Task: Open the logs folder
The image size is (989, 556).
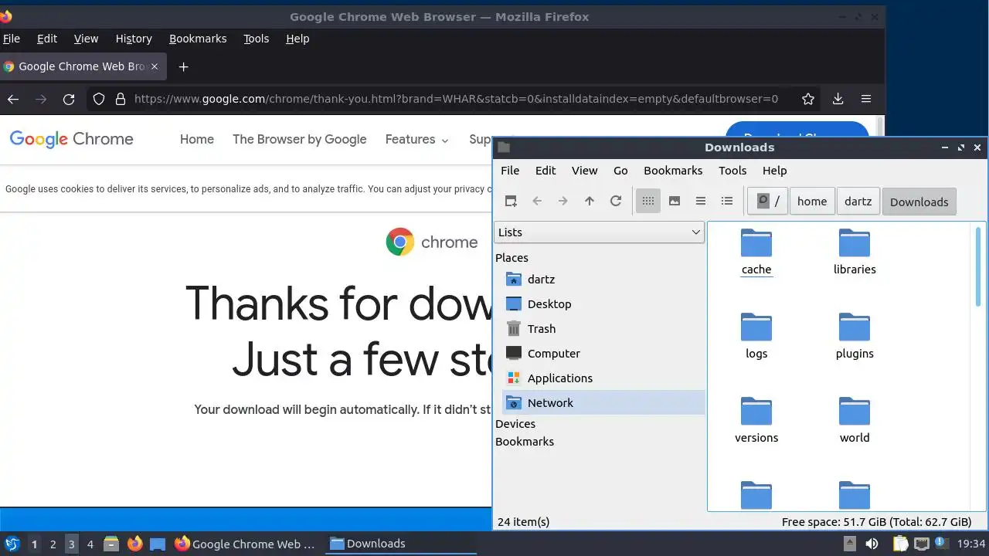Action: (756, 336)
